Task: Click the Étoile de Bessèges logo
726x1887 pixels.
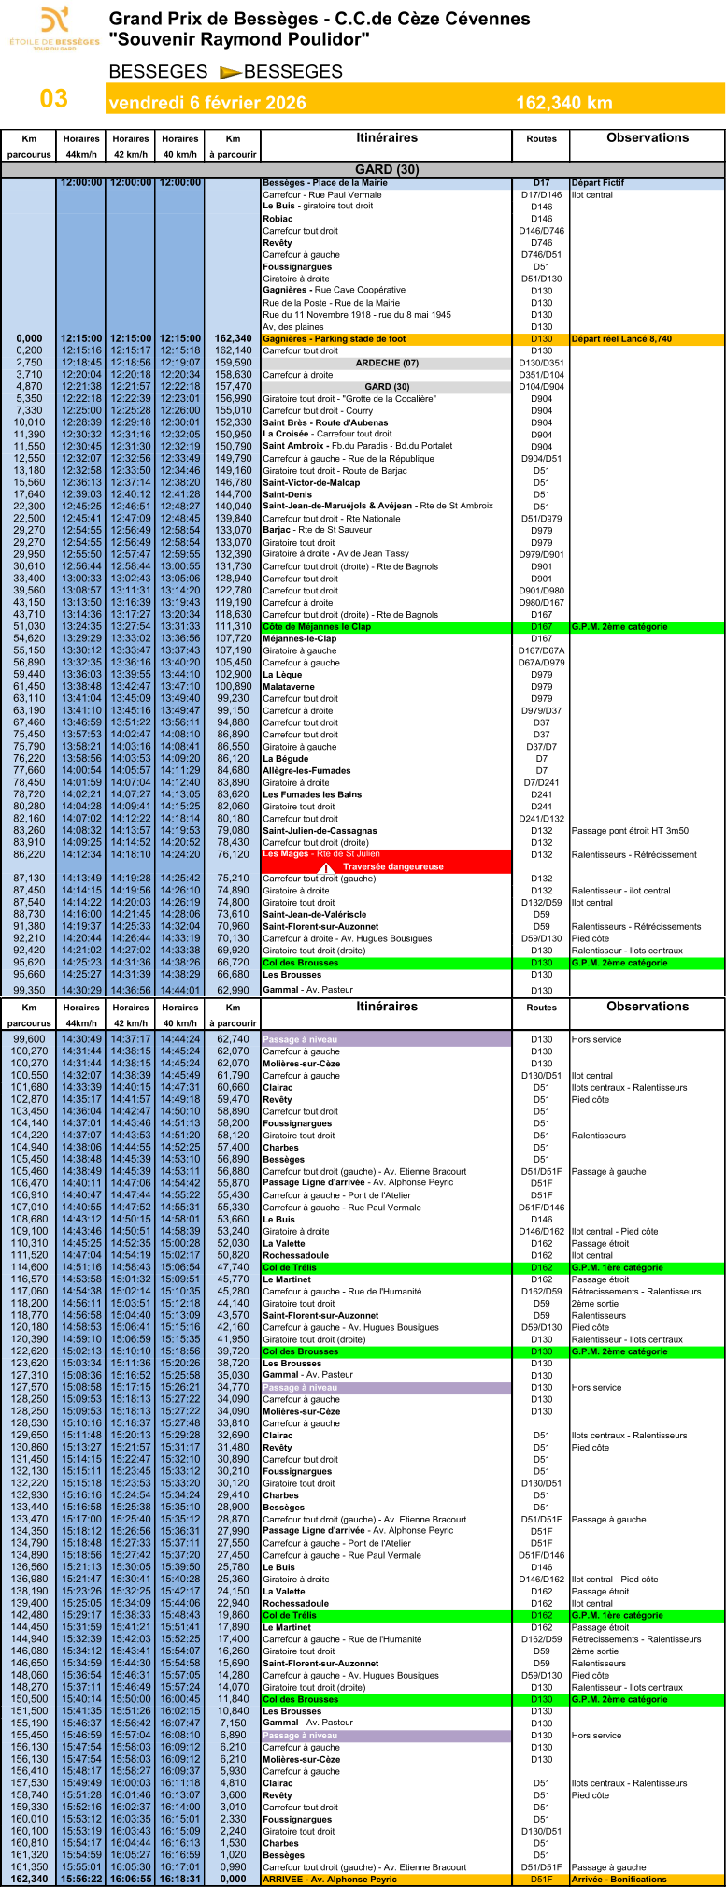Action: [x=54, y=28]
